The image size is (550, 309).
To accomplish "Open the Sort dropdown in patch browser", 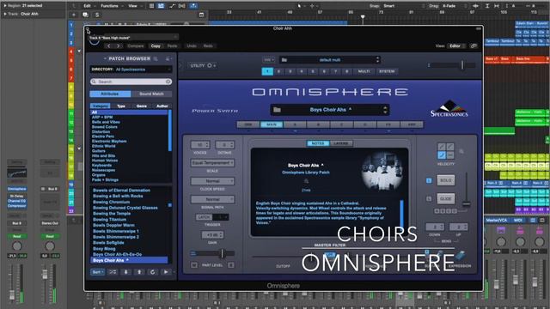I will (97, 272).
